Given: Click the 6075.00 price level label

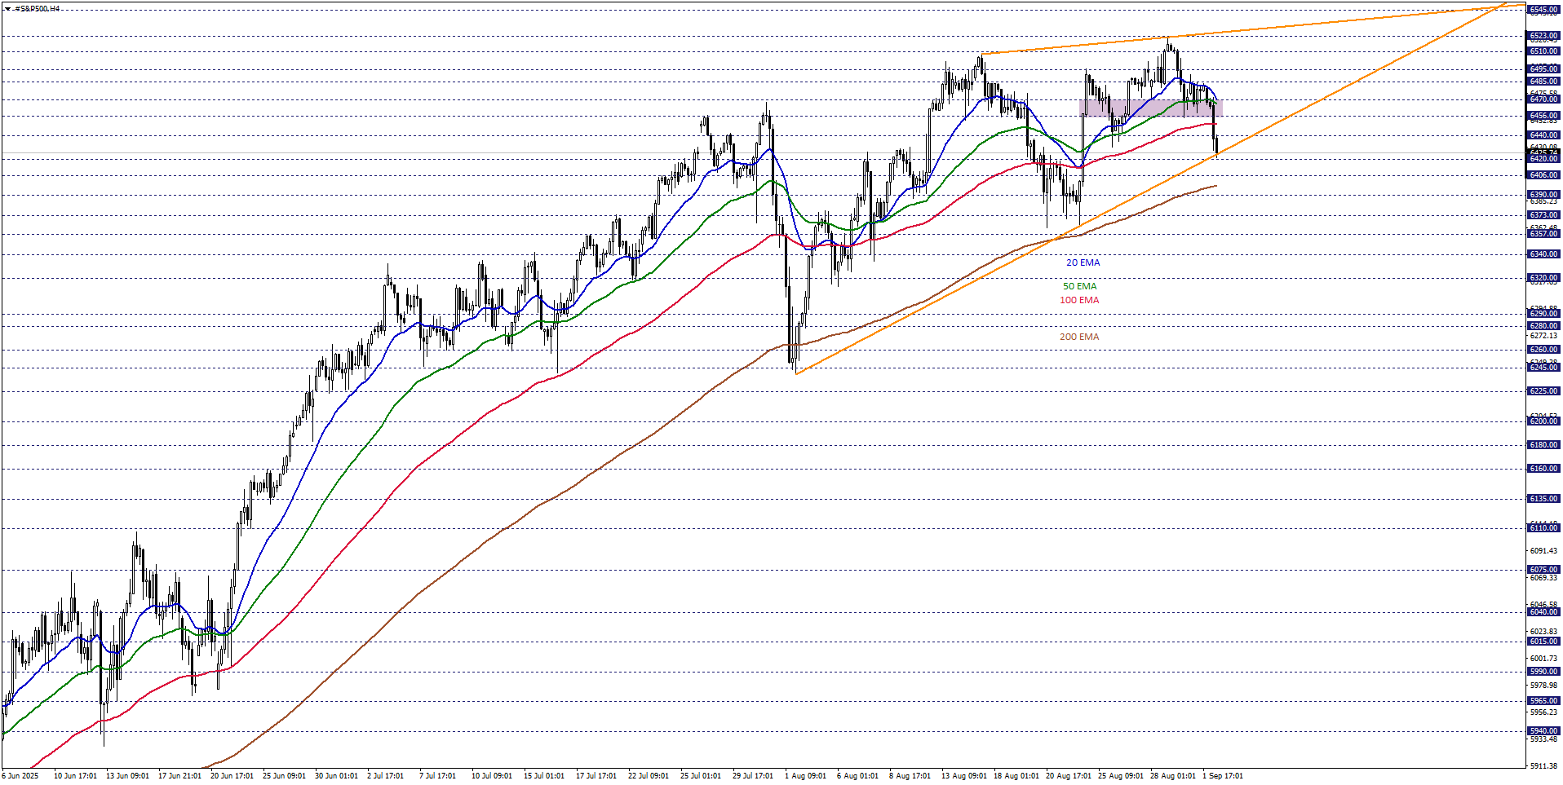Looking at the screenshot, I should coord(1543,570).
